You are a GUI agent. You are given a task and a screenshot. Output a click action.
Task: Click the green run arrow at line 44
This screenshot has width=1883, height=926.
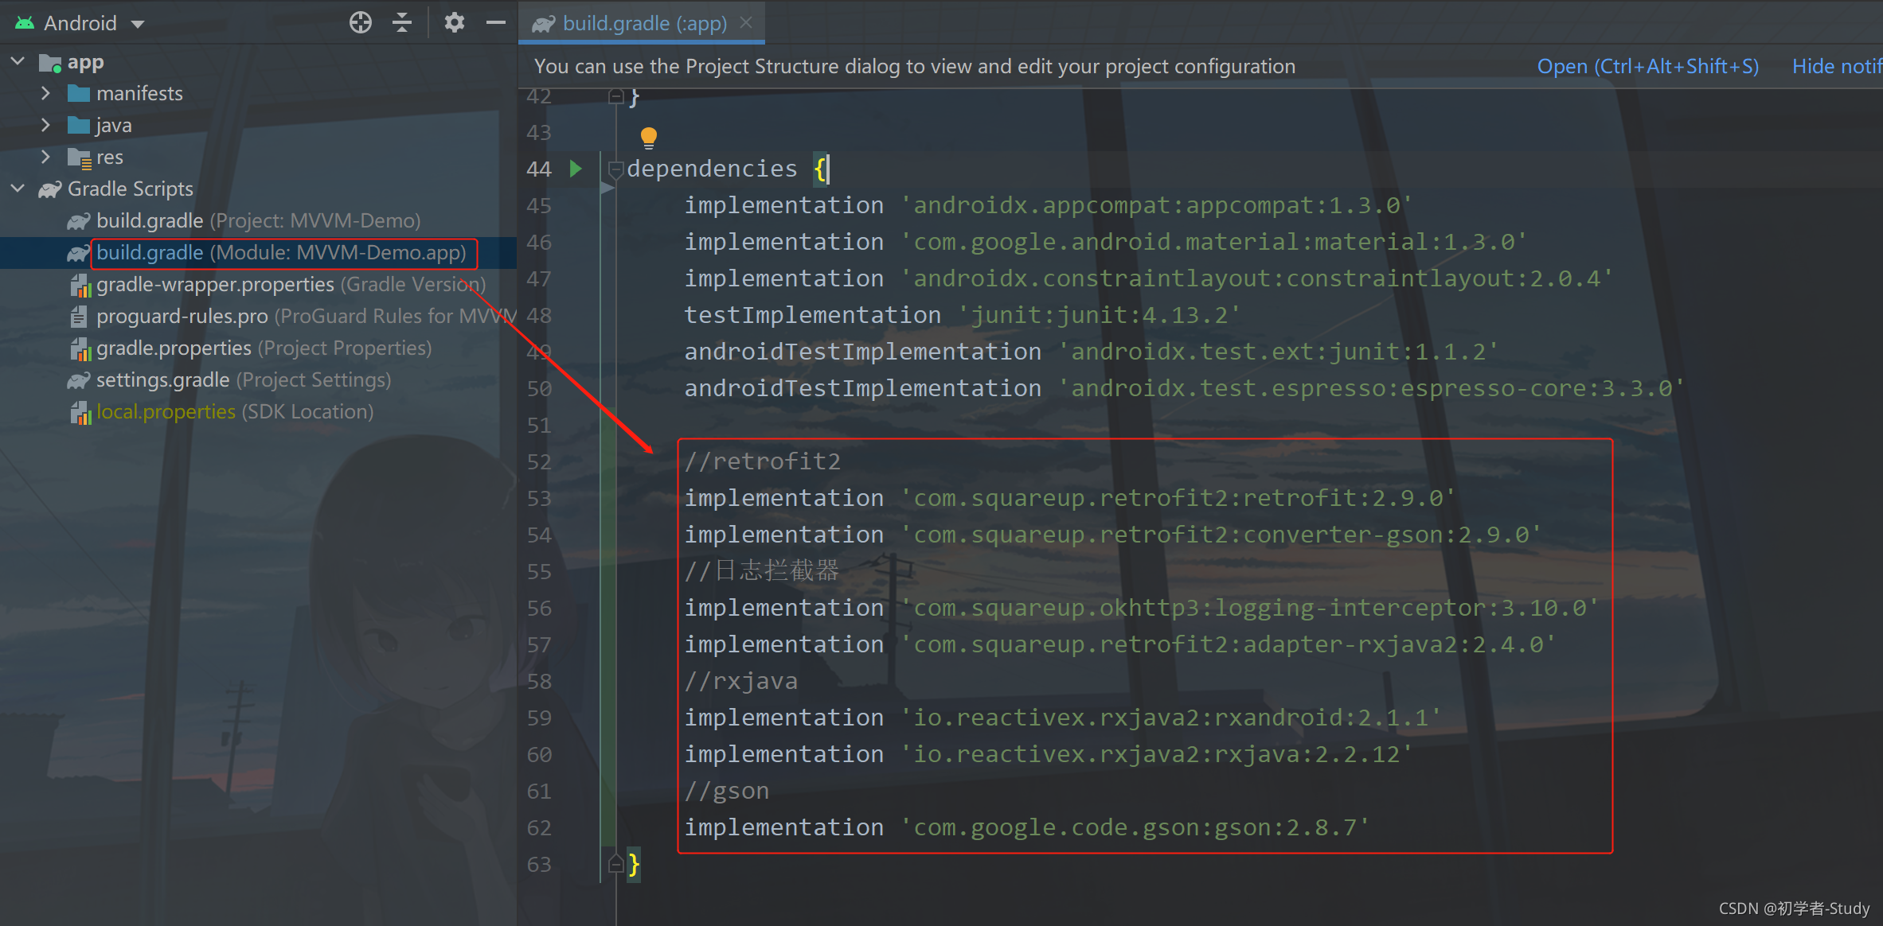[576, 169]
